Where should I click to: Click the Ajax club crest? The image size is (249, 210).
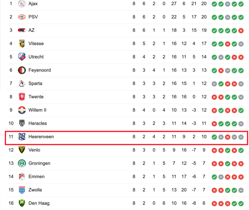(x=22, y=4)
